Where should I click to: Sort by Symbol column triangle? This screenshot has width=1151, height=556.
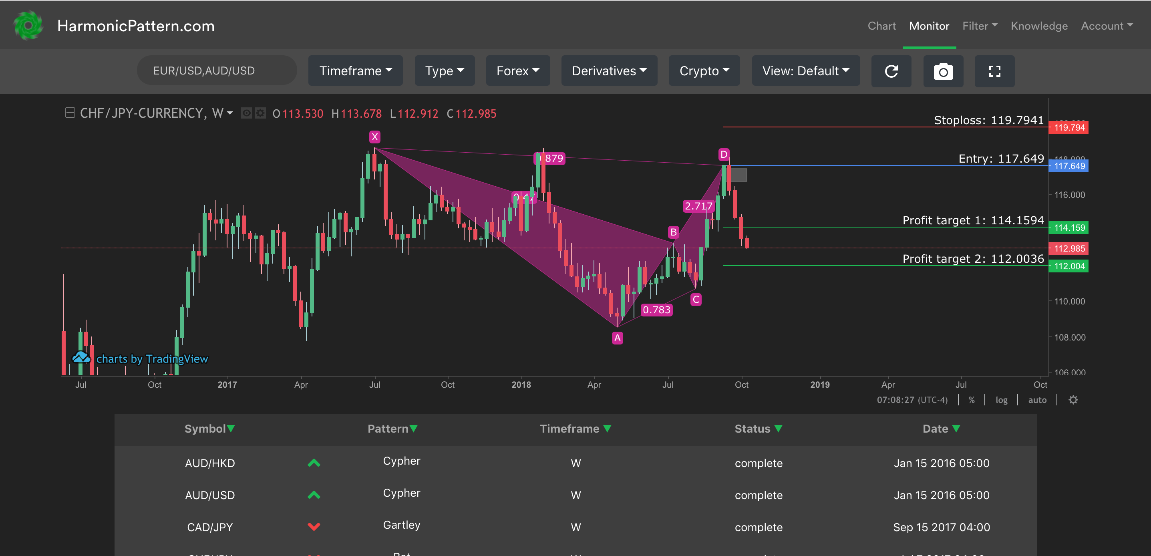(x=231, y=429)
